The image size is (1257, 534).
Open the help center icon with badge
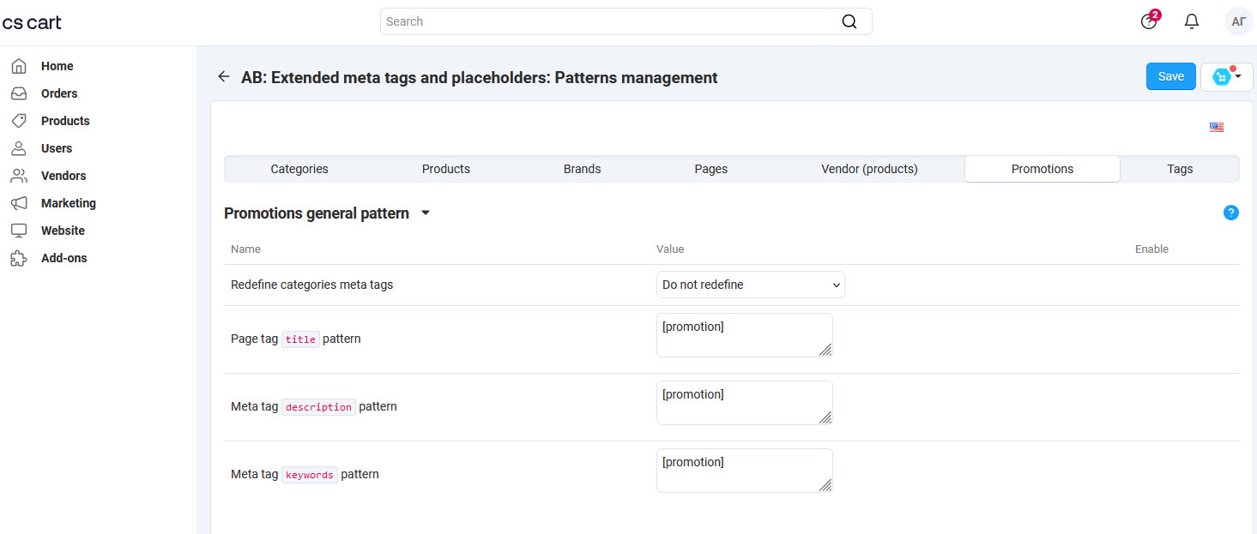(x=1149, y=21)
